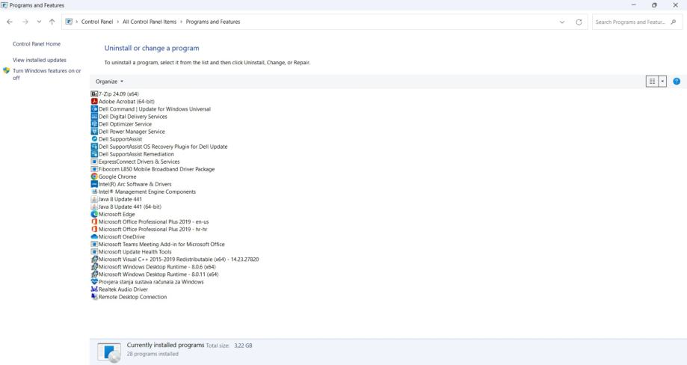Navigate to Control Panel breadcrumb
The image size is (687, 365).
(97, 22)
